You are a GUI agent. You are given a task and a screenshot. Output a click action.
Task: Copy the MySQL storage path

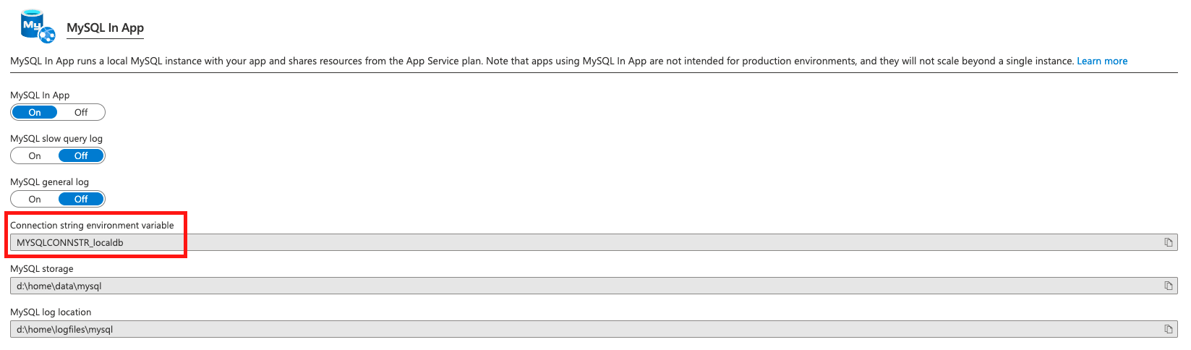click(1168, 286)
